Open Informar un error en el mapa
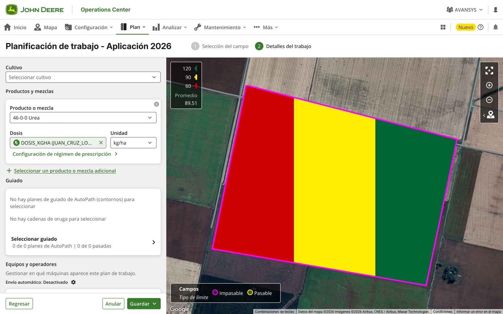 (x=478, y=311)
